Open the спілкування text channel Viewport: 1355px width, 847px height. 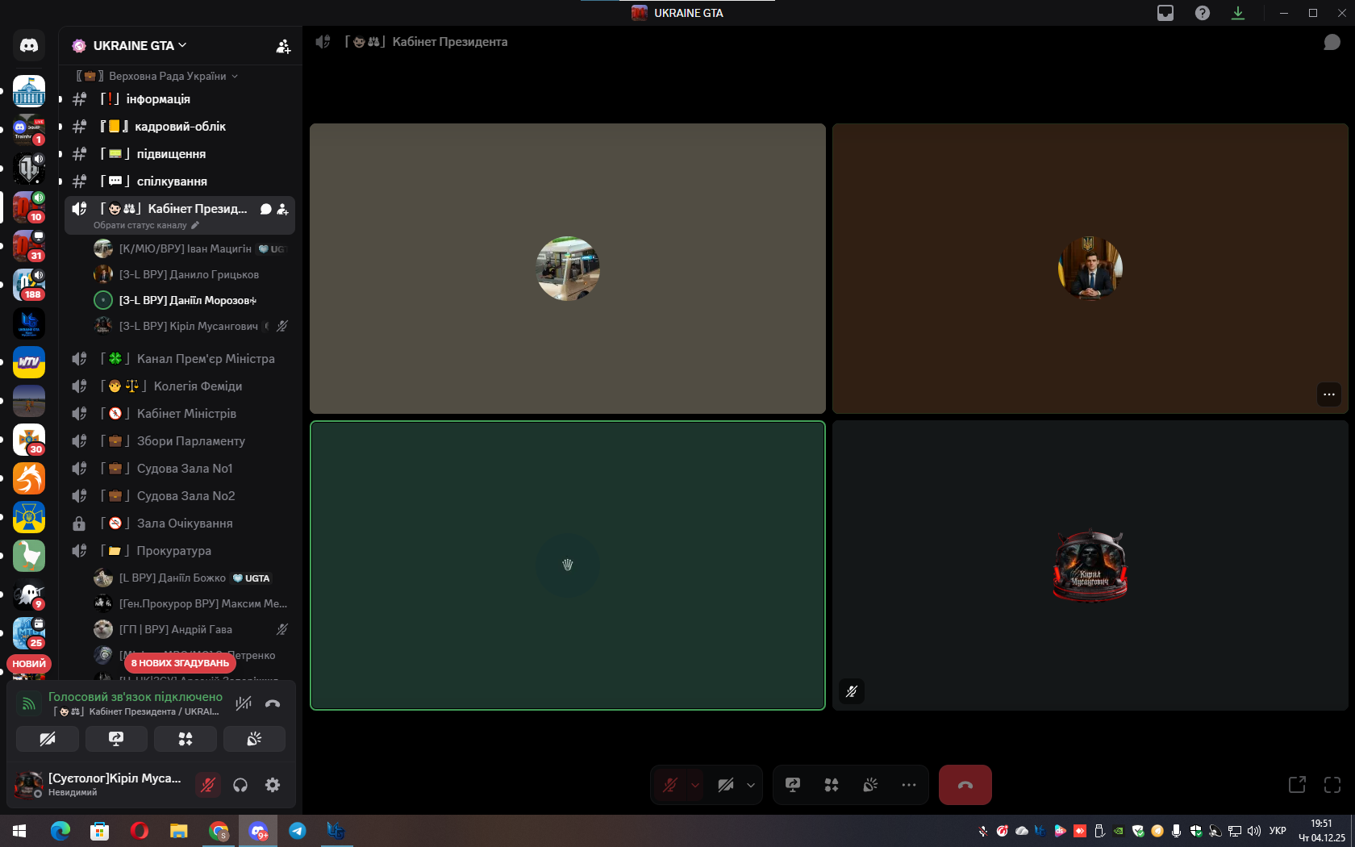click(x=180, y=181)
